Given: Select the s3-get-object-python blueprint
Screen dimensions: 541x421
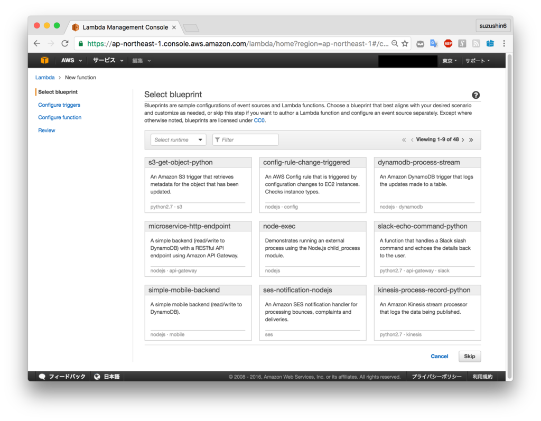Looking at the screenshot, I should (198, 185).
